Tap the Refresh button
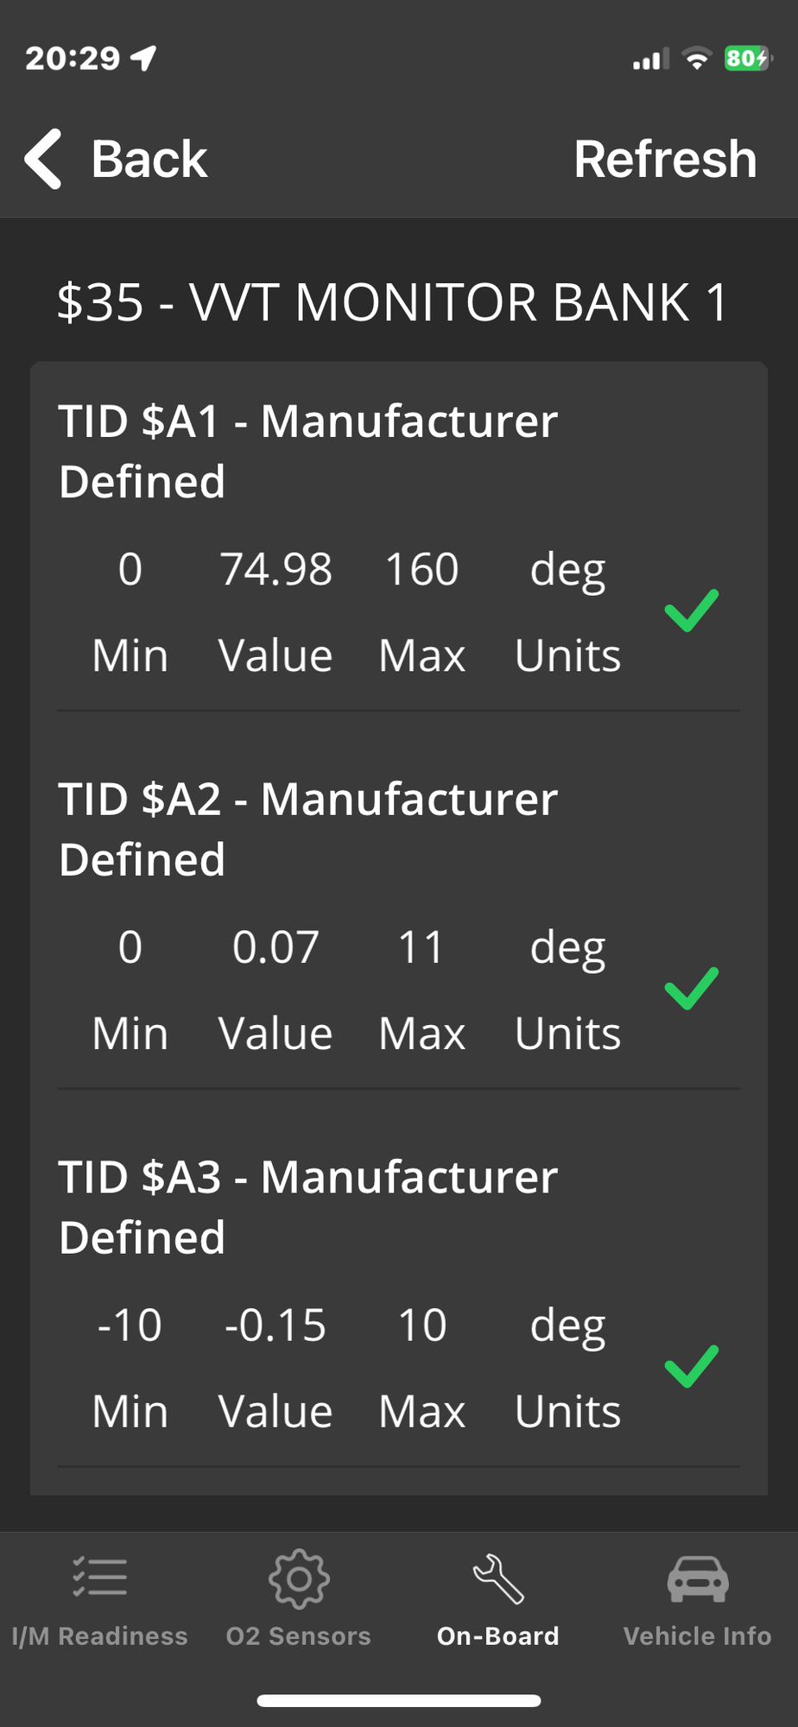Image resolution: width=798 pixels, height=1727 pixels. coord(665,160)
